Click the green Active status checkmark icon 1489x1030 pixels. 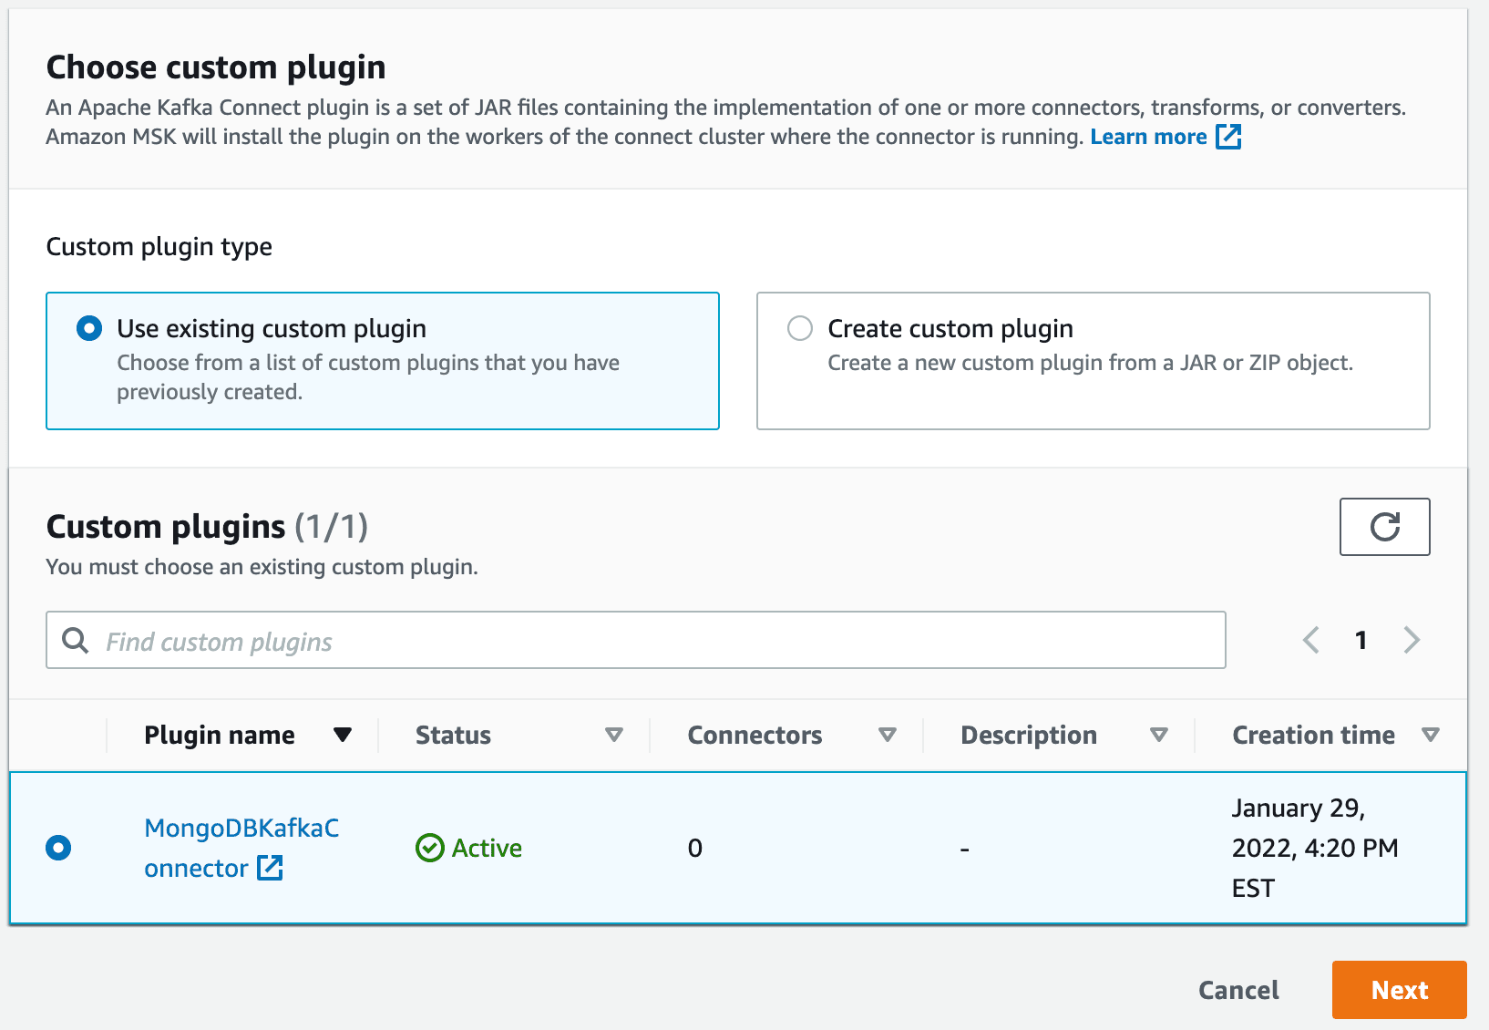tap(429, 848)
